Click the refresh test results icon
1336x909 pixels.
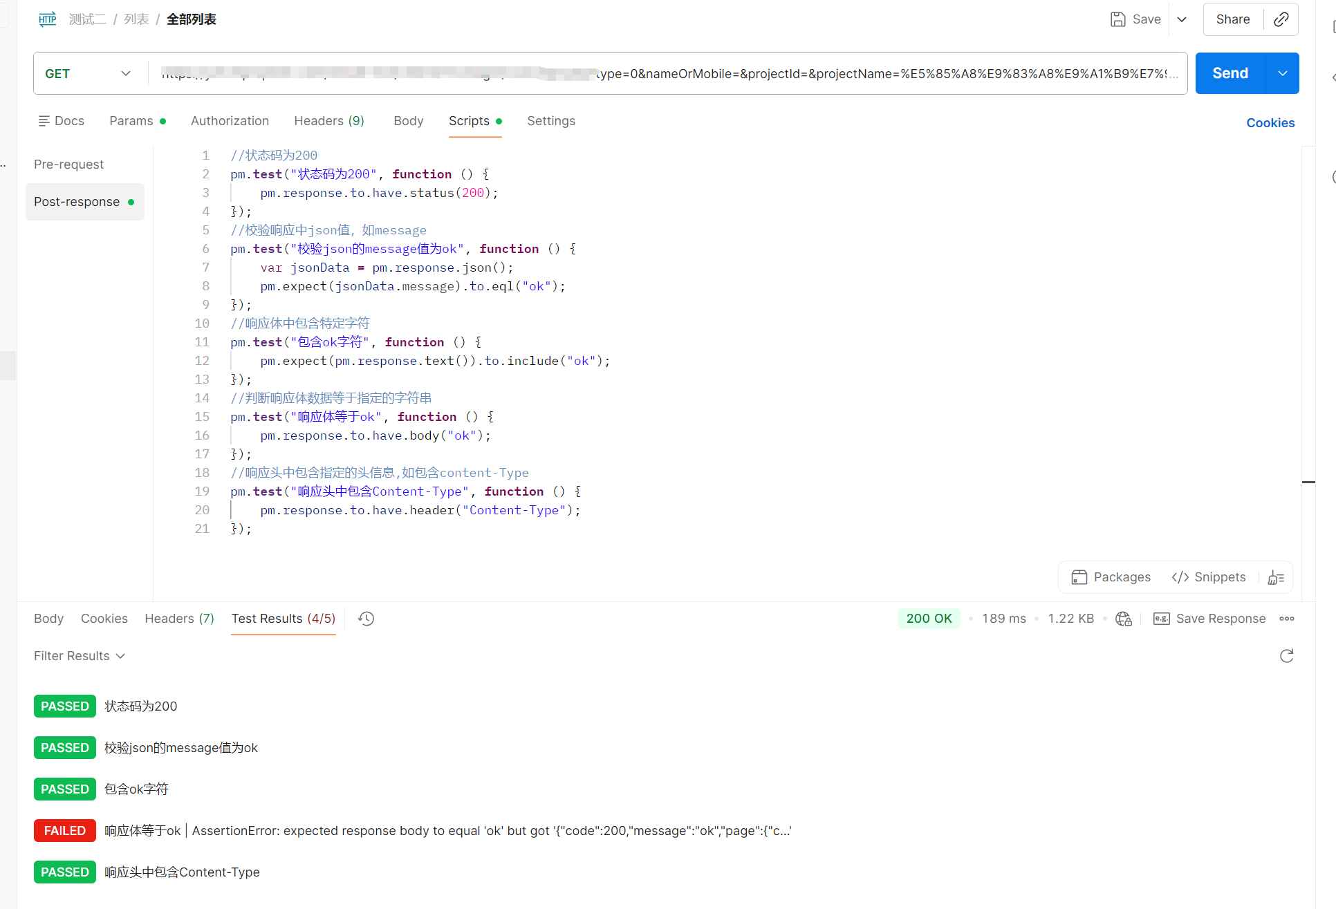1286,656
